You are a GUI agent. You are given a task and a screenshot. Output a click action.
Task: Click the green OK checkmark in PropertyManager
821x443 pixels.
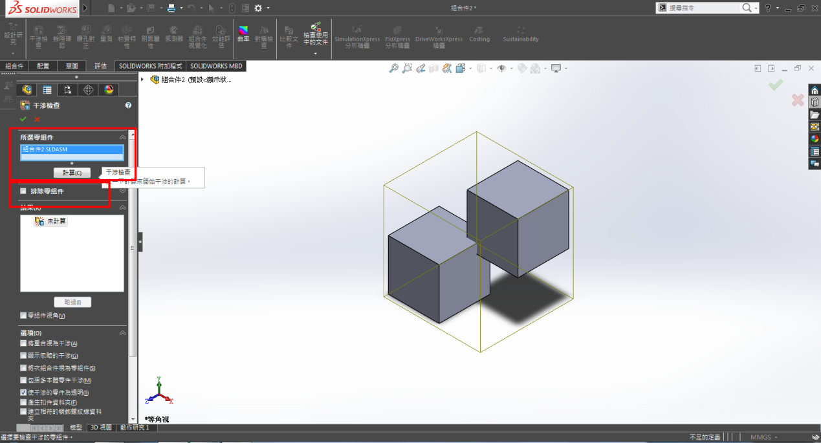click(x=23, y=119)
